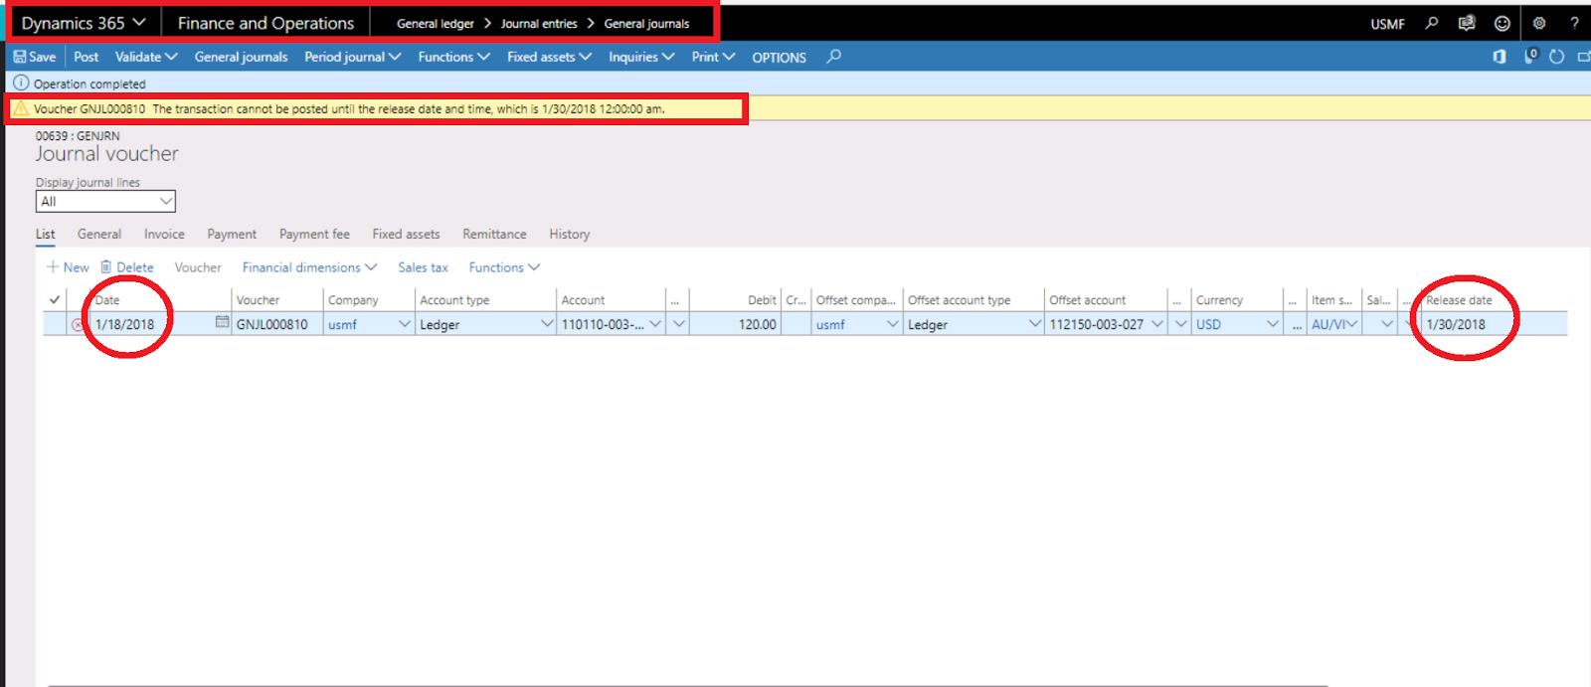Click the USMF company selector
The image size is (1591, 687).
(1387, 24)
